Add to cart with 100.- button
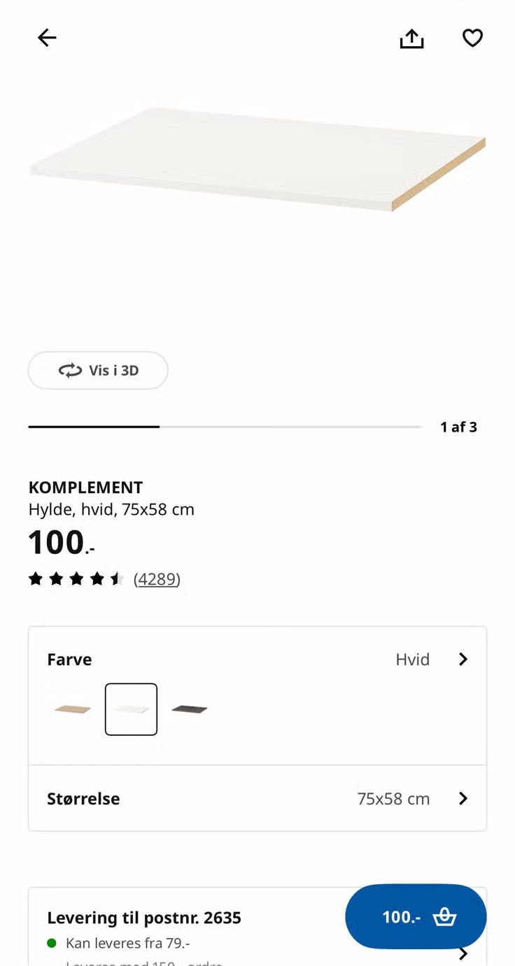 point(402,917)
